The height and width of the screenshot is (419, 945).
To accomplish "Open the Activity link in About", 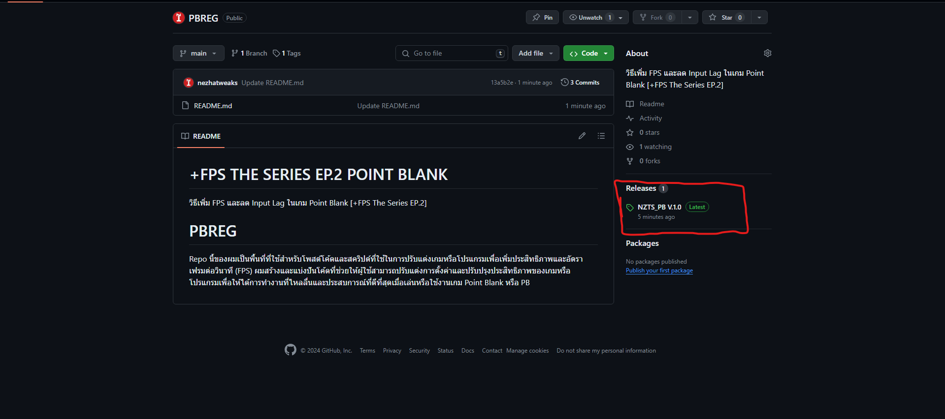I will 644,118.
